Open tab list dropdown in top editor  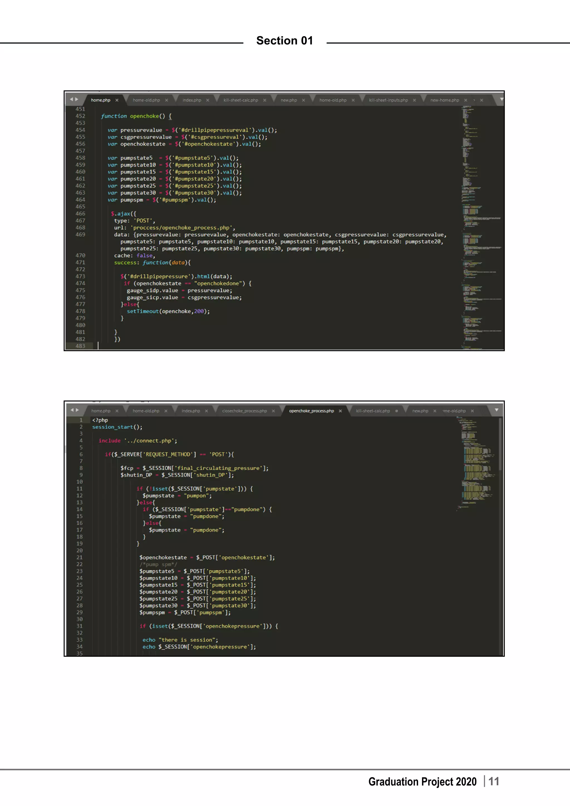point(502,99)
